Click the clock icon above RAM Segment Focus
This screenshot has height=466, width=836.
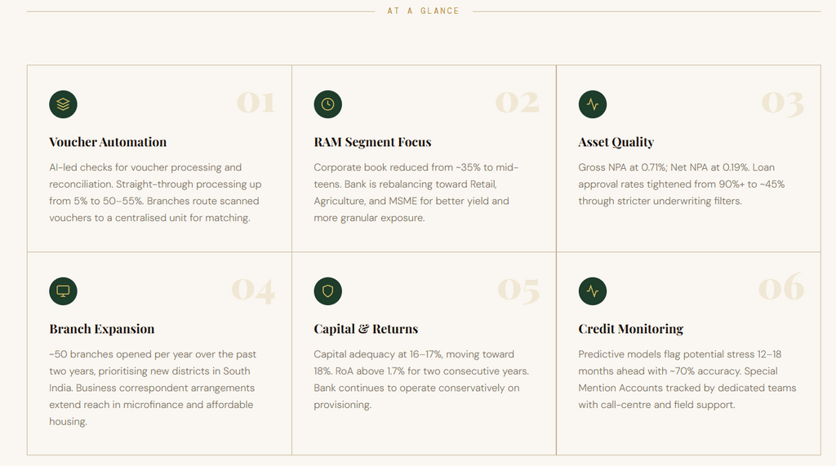327,104
